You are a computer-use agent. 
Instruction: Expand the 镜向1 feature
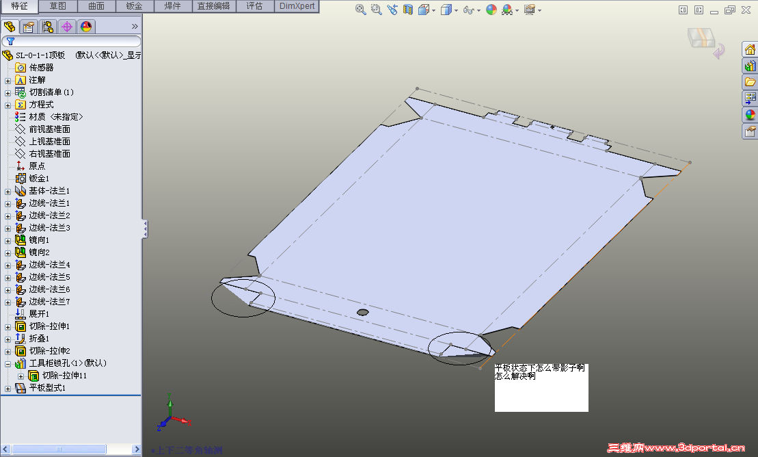[8, 241]
